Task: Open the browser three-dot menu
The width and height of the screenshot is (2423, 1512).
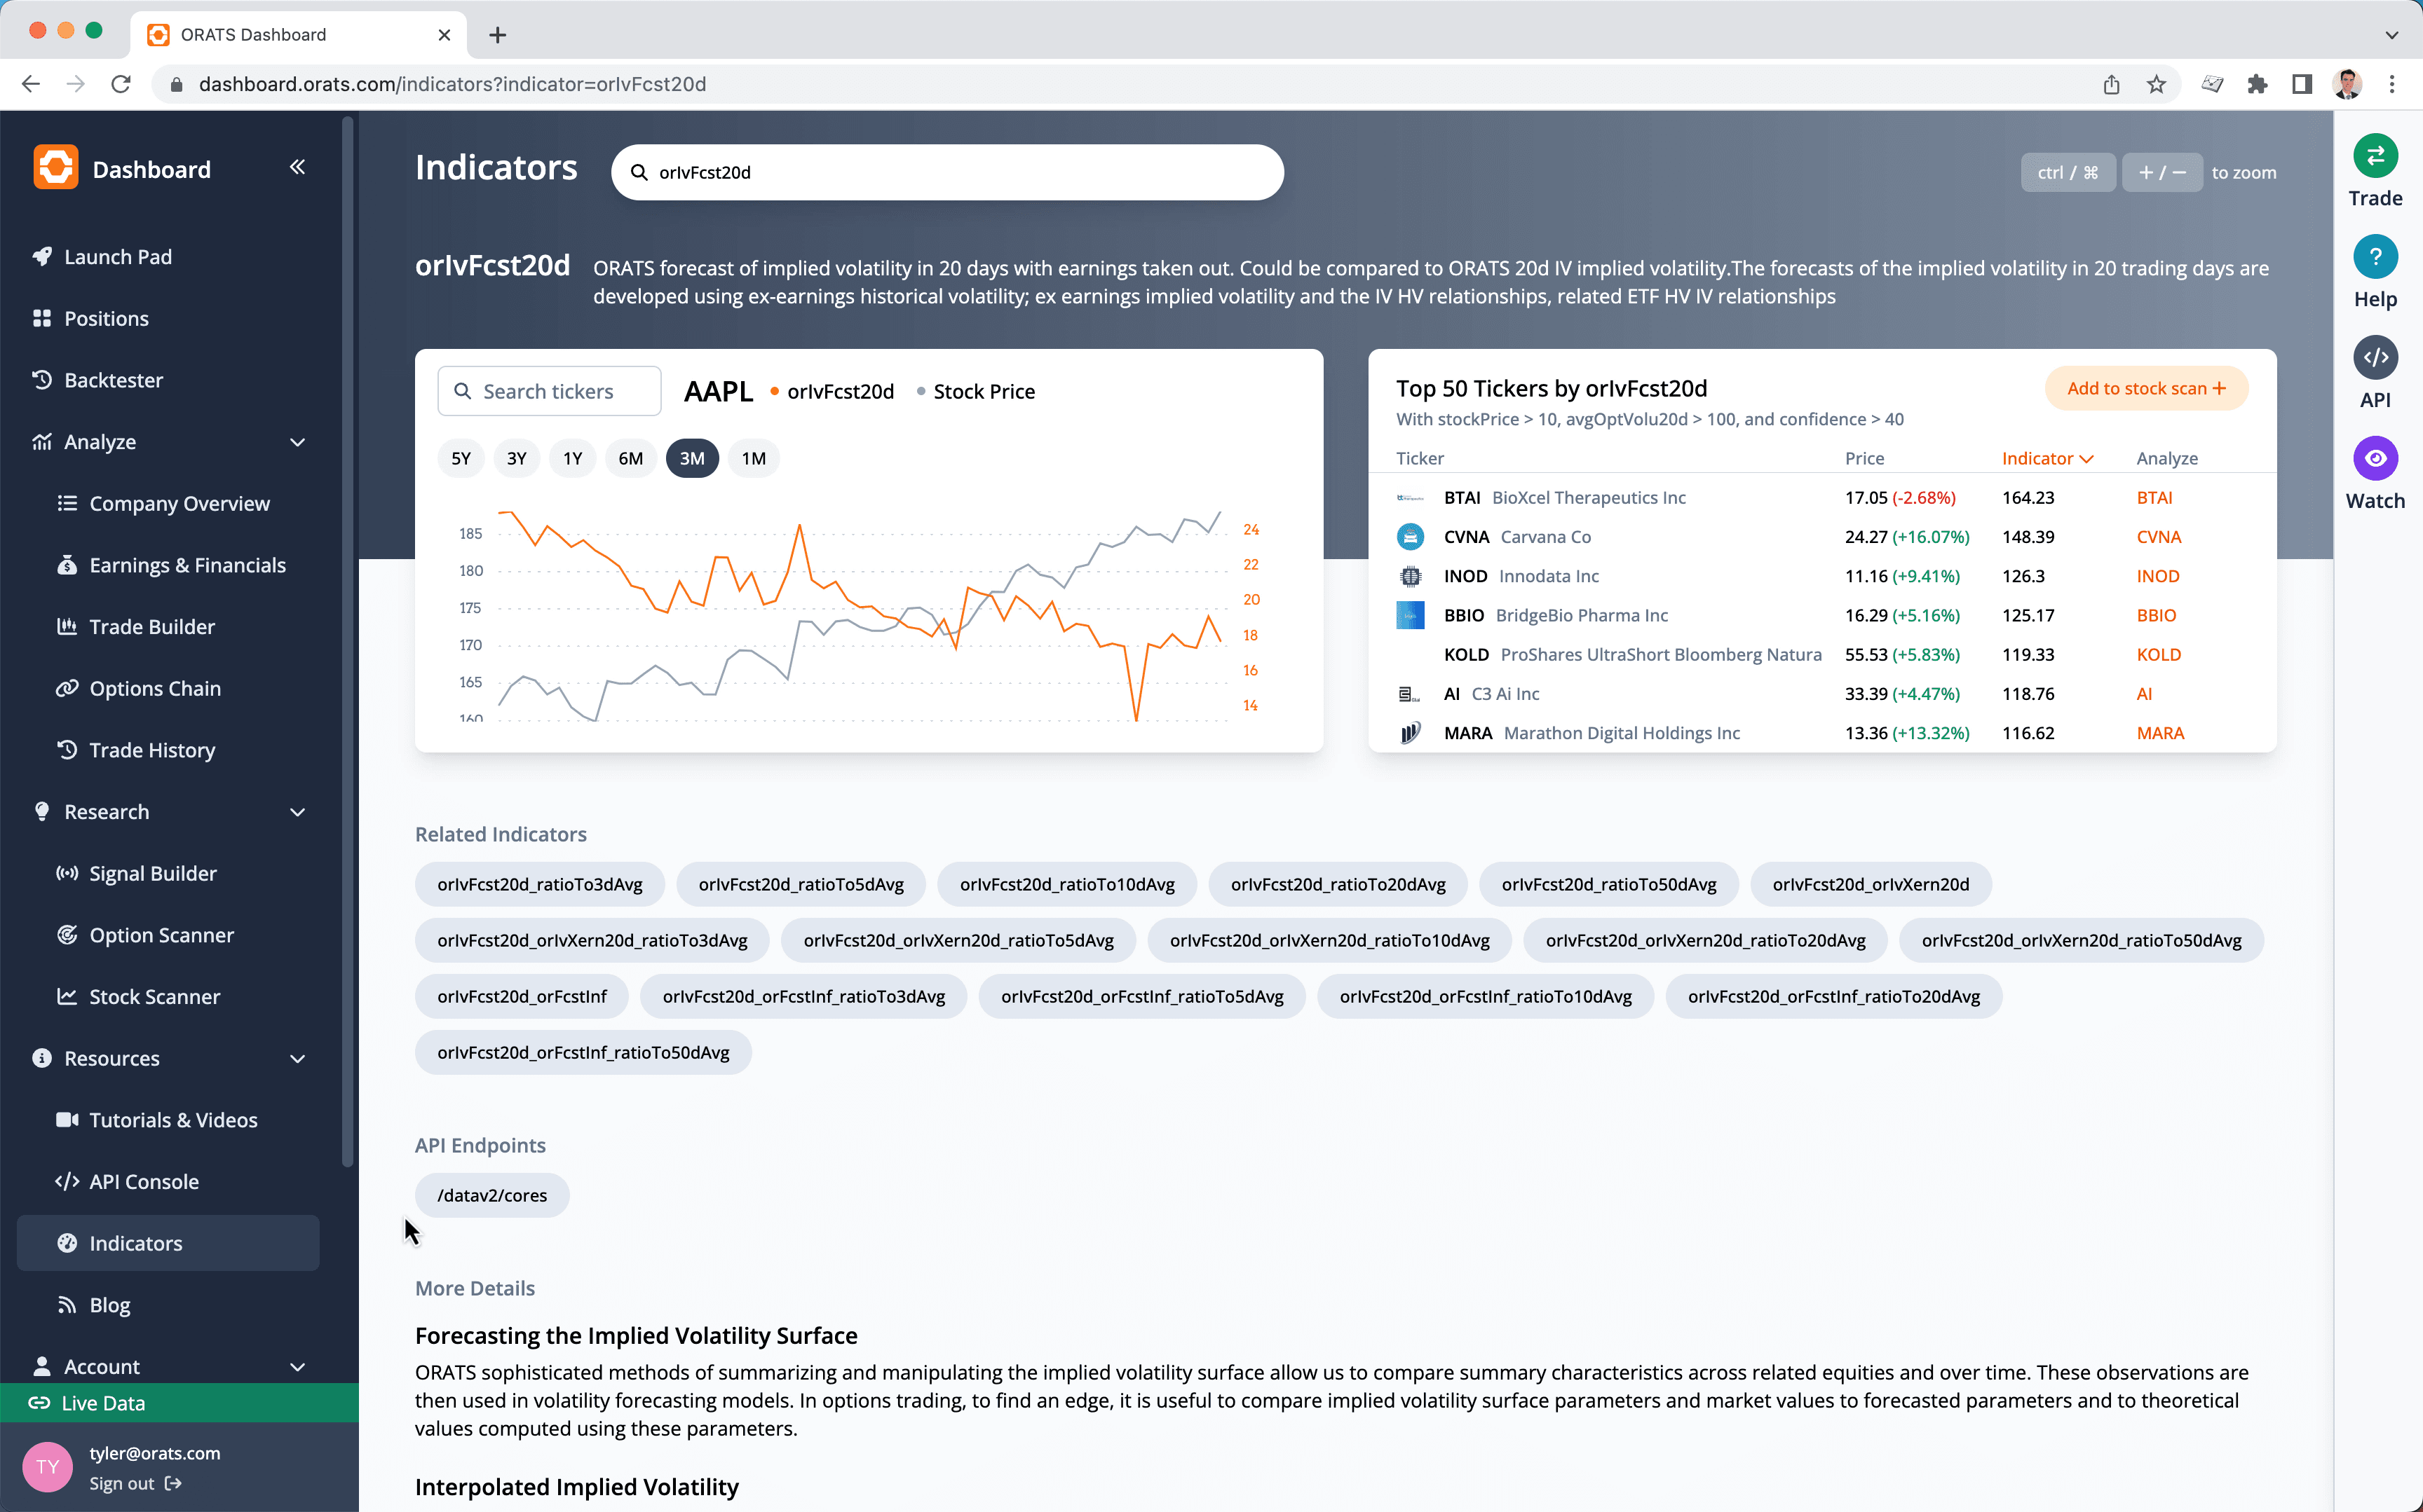Action: (x=2392, y=84)
